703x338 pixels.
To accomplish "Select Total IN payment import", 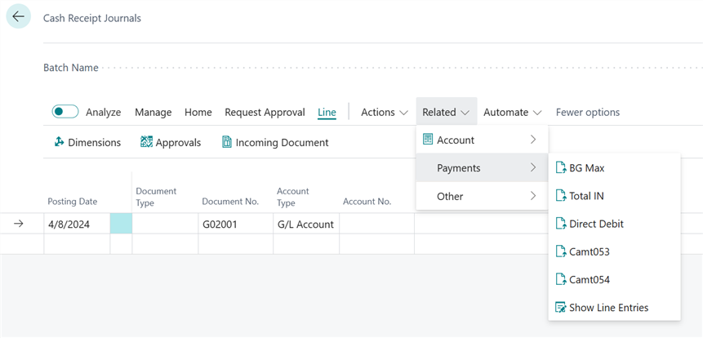I will click(x=614, y=195).
